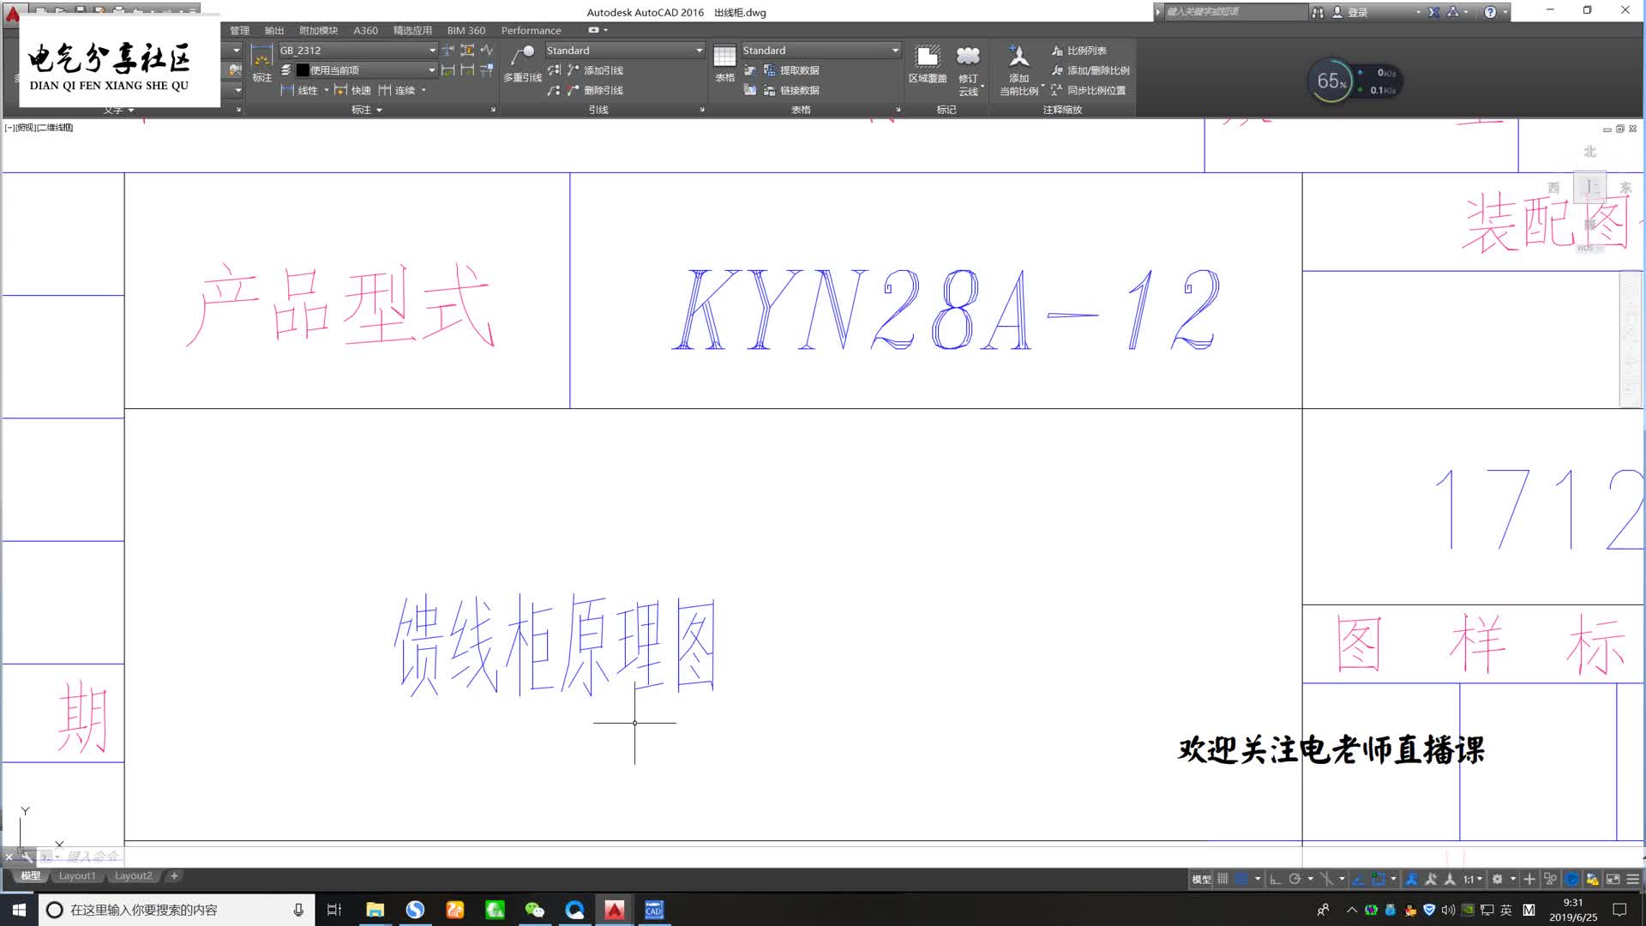Open the 线性 dimension type dropdown arrow
The image size is (1646, 926).
pyautogui.click(x=326, y=90)
